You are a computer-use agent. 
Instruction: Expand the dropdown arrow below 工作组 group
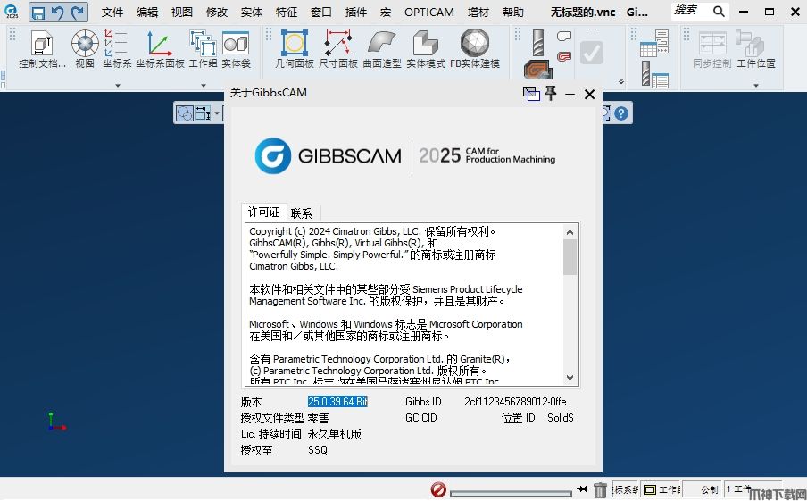[203, 86]
